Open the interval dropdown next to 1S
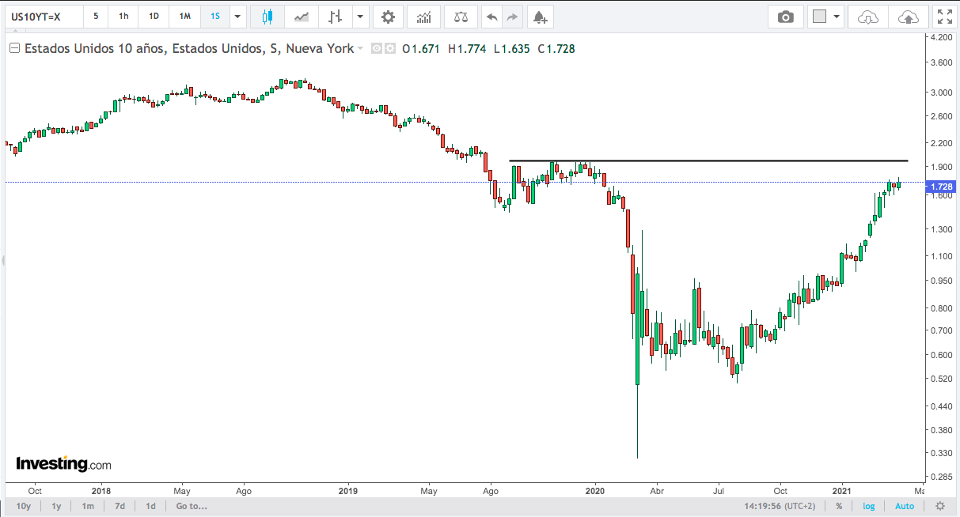 (237, 17)
